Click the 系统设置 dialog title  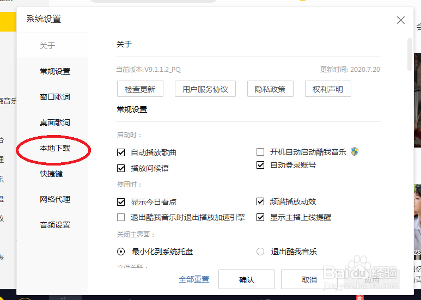click(x=44, y=19)
